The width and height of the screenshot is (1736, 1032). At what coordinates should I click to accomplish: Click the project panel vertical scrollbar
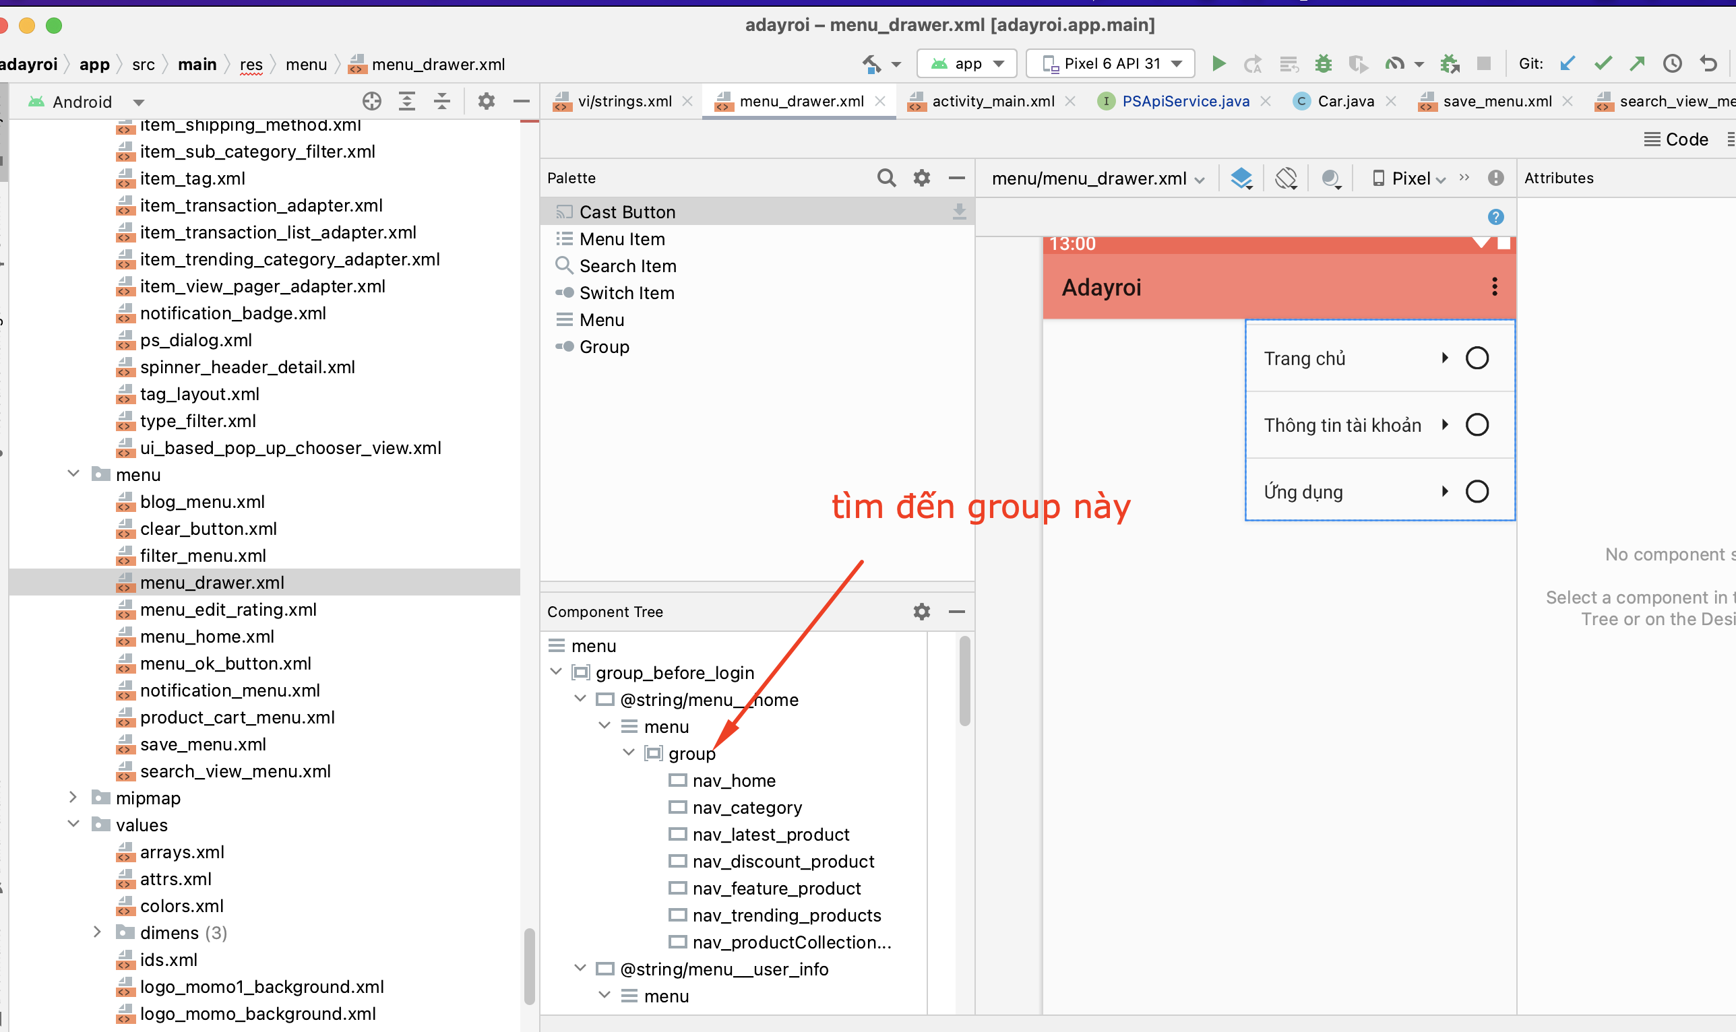[529, 965]
